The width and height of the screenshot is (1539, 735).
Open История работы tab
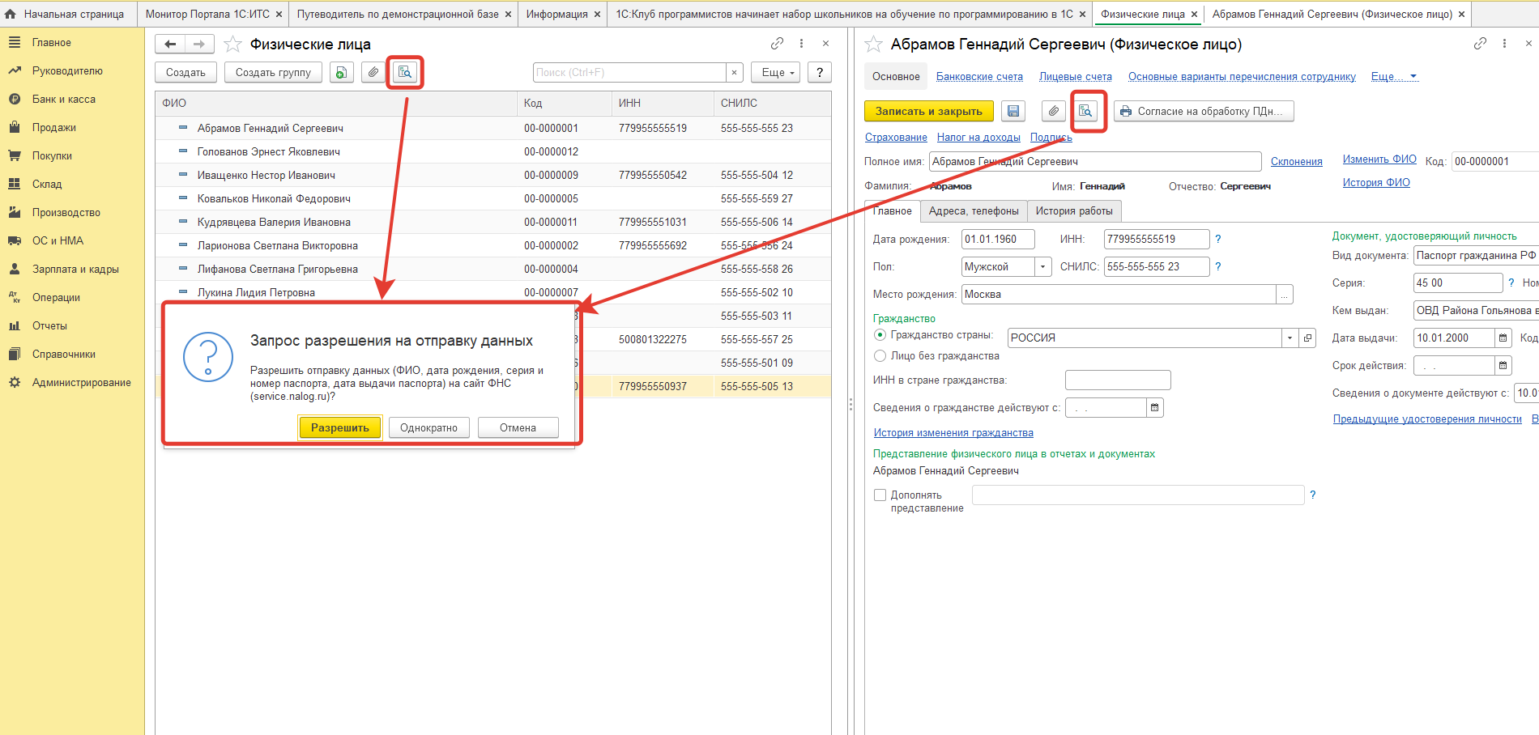(1074, 211)
